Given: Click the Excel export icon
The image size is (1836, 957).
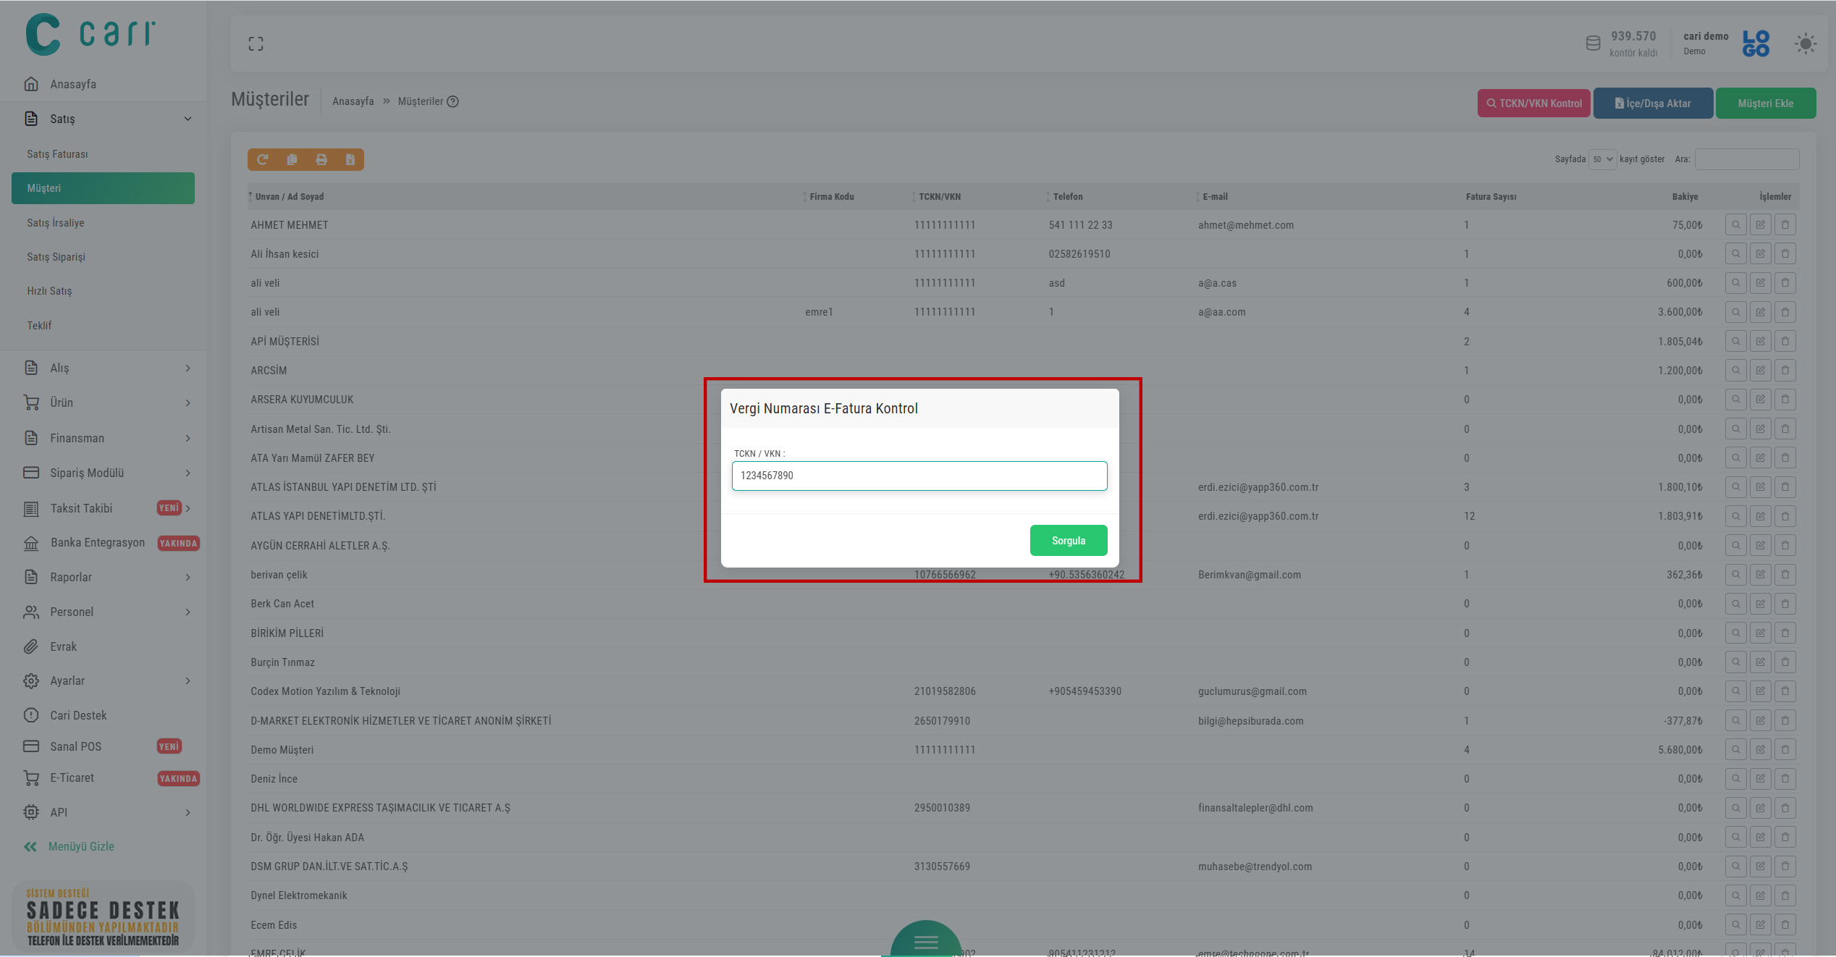Looking at the screenshot, I should tap(350, 159).
